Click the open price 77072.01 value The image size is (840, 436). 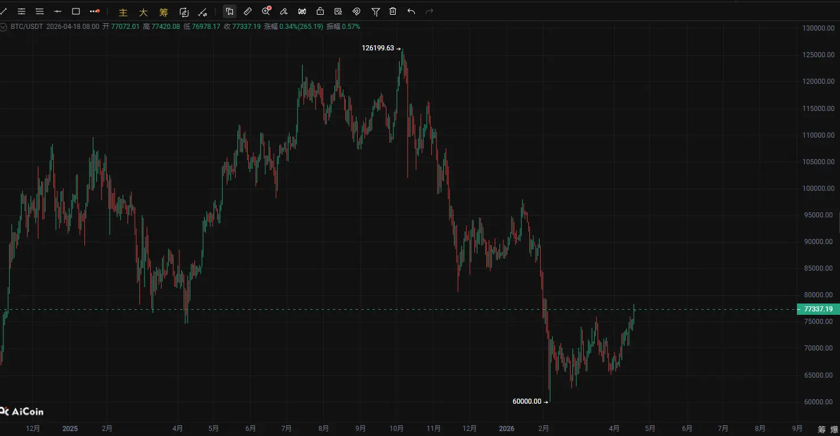click(x=126, y=27)
